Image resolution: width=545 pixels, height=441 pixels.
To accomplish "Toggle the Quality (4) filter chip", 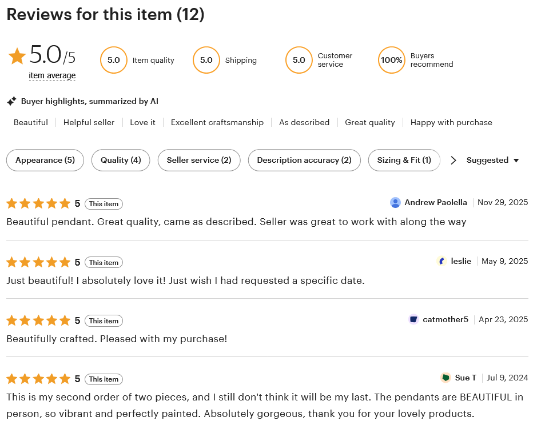I will coord(121,160).
